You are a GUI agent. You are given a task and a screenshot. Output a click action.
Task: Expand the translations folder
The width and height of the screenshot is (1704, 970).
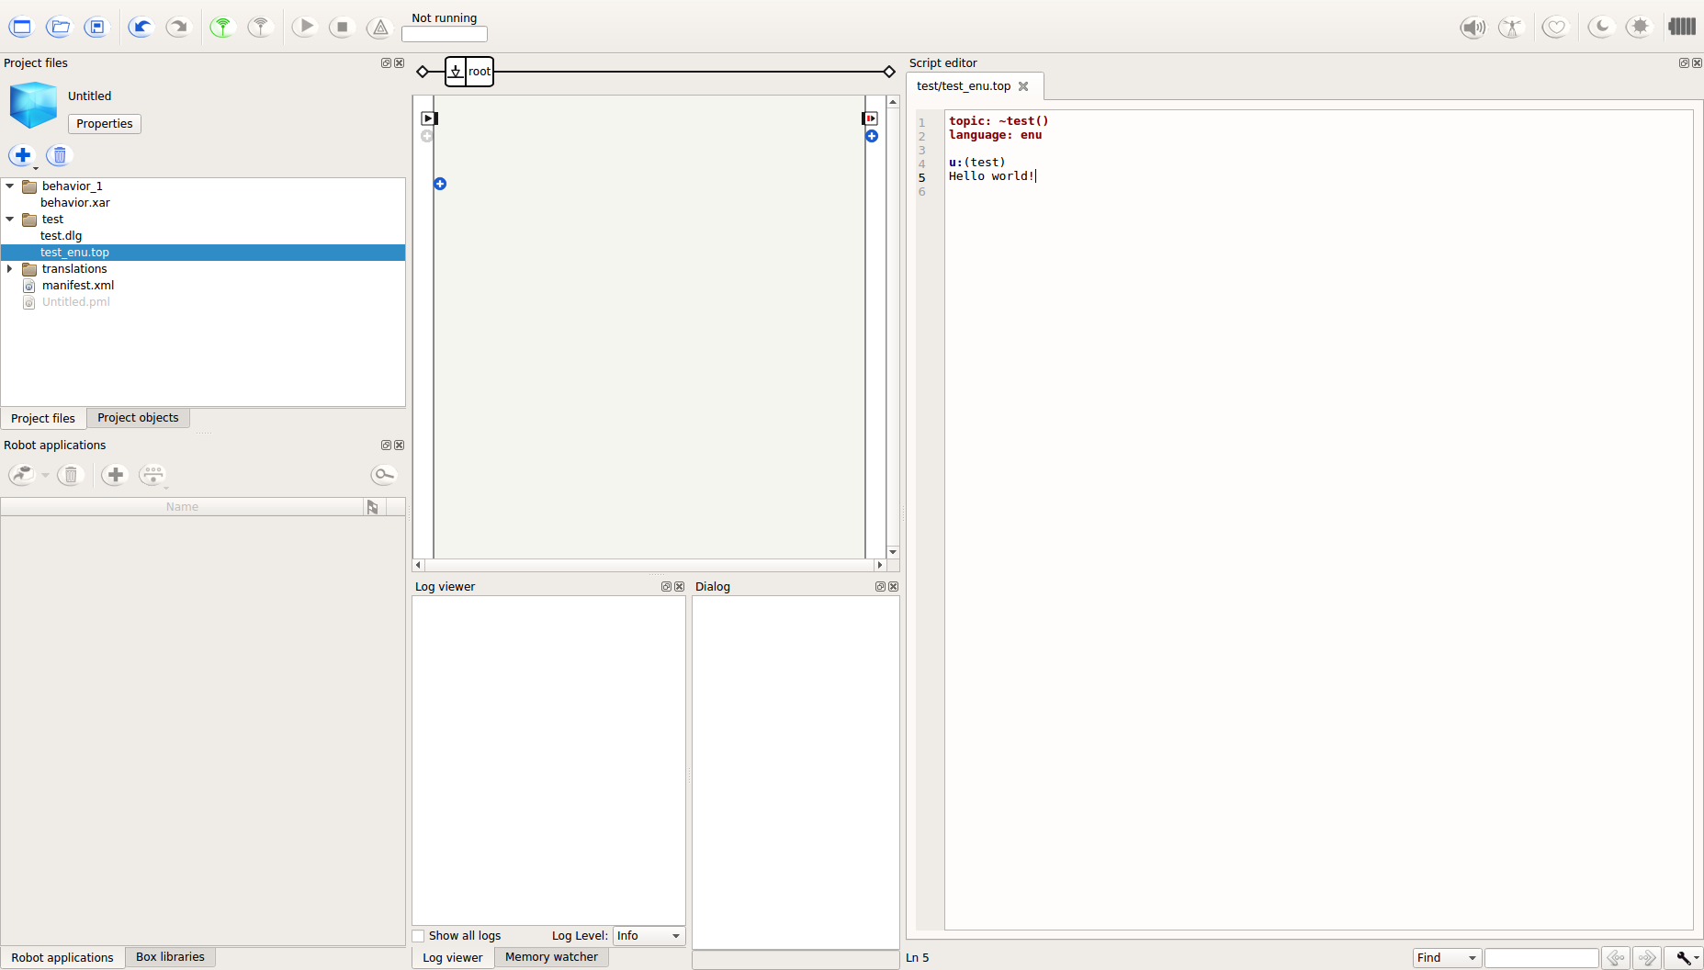click(x=10, y=268)
